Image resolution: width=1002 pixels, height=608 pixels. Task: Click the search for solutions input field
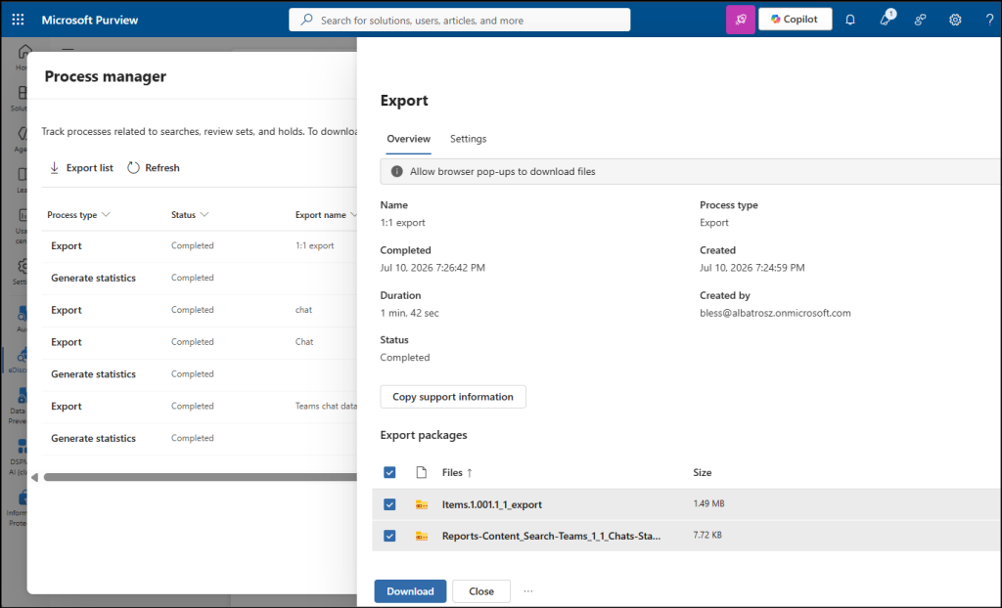coord(460,20)
